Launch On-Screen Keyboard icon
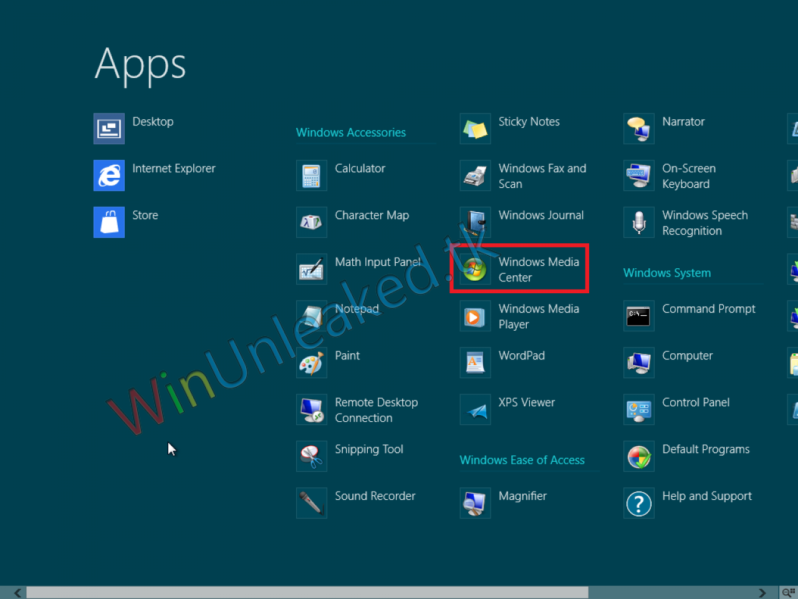798x599 pixels. (639, 175)
